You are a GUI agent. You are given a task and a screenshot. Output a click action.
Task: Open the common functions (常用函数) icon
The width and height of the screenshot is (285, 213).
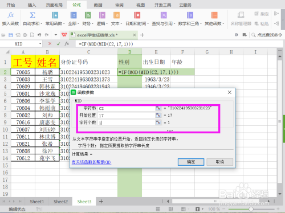point(55,15)
